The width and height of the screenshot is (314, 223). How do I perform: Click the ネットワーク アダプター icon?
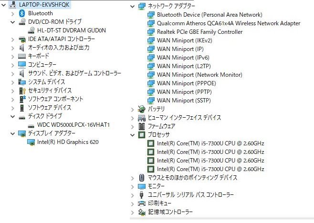pyautogui.click(x=142, y=6)
